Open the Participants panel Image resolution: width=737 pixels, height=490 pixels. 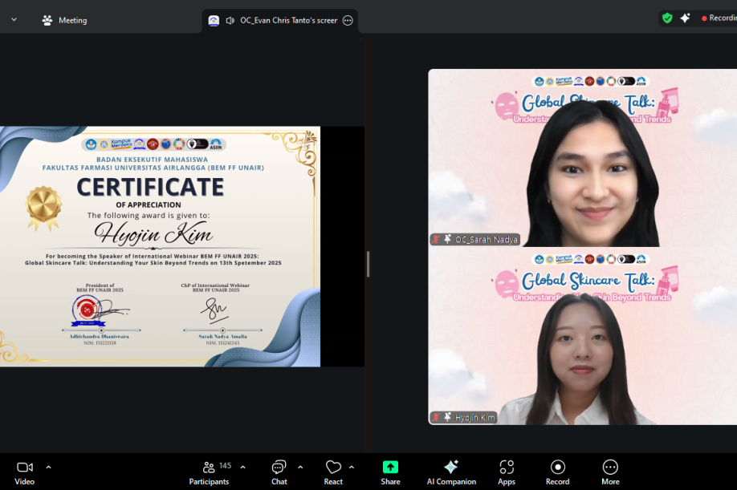point(210,472)
